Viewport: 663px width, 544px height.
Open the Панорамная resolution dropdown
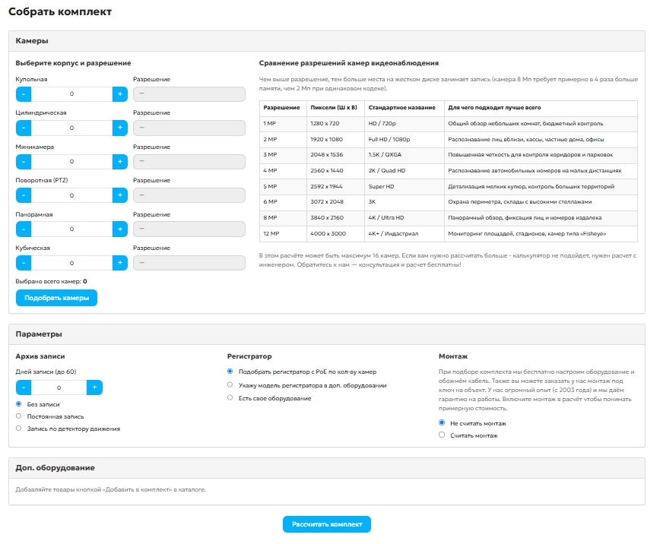(x=189, y=229)
